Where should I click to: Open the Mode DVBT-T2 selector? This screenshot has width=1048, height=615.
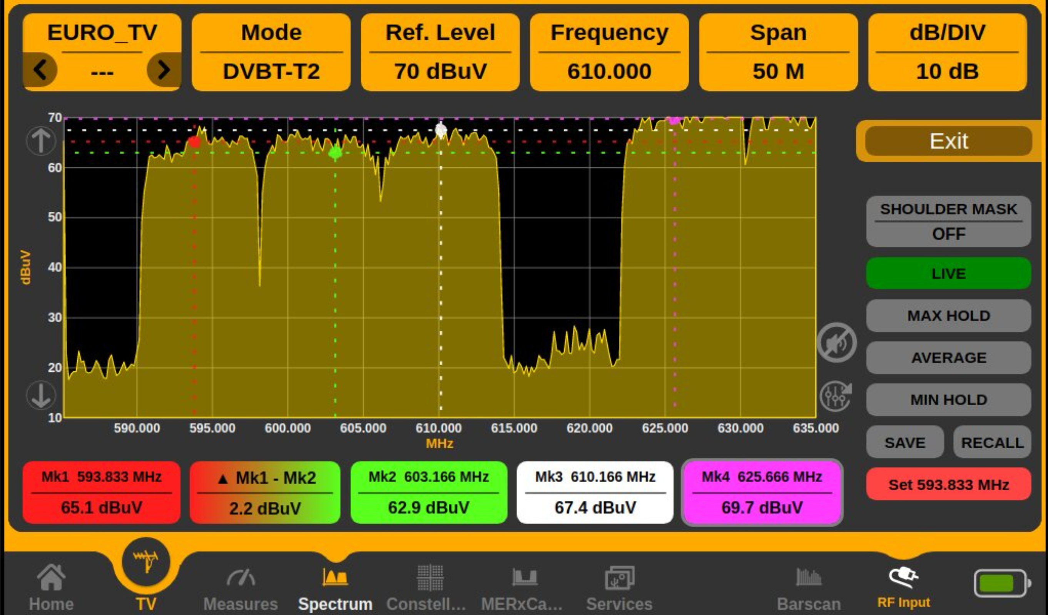click(271, 52)
